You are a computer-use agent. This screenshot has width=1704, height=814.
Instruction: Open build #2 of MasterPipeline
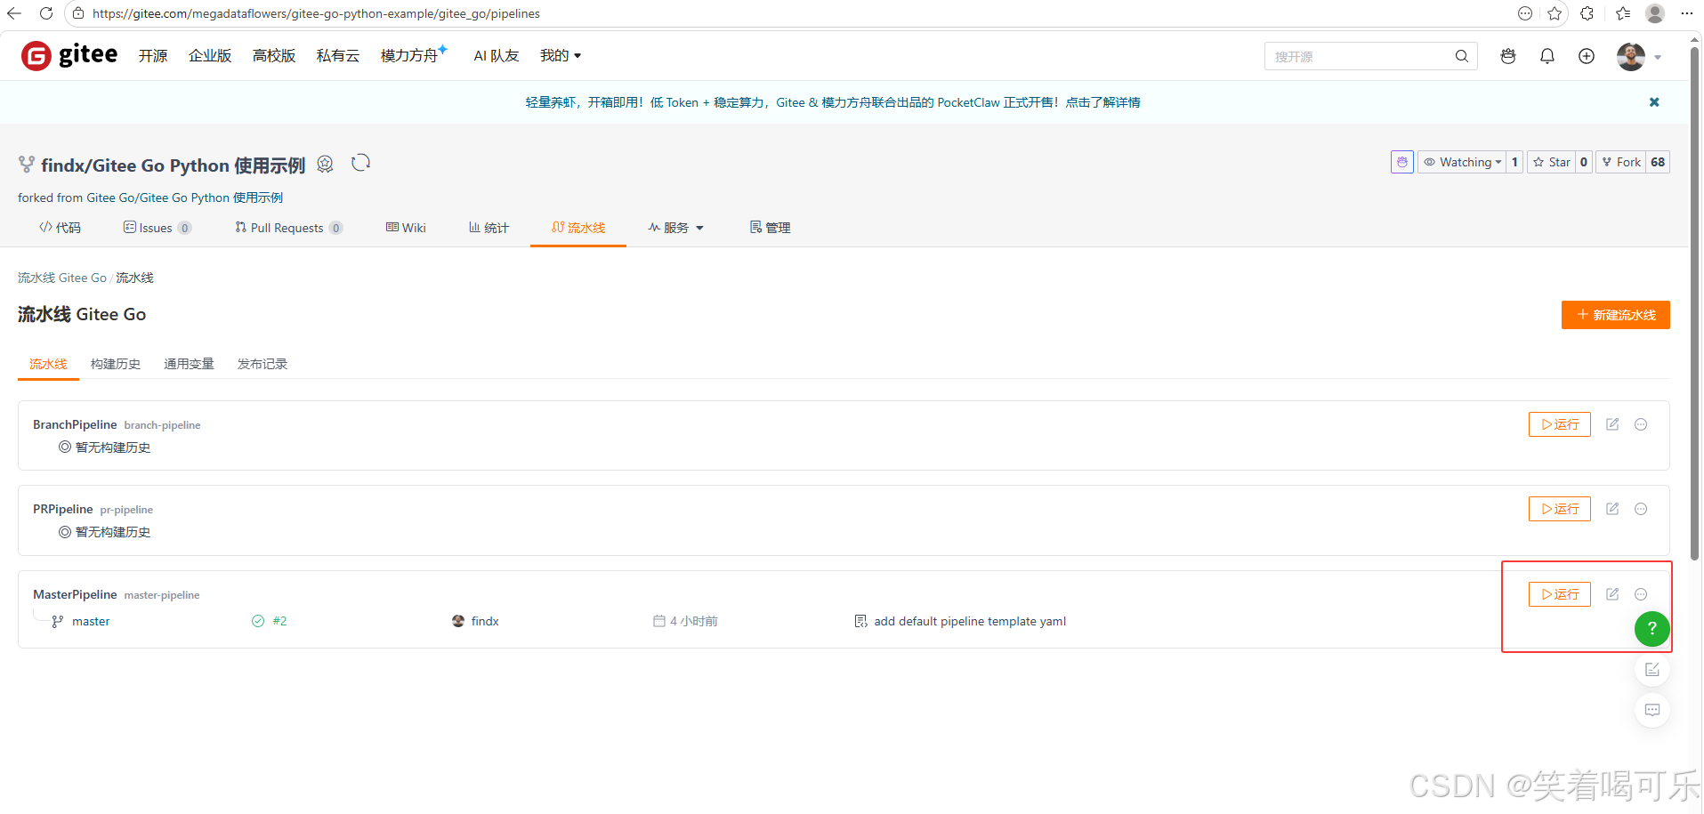point(279,621)
